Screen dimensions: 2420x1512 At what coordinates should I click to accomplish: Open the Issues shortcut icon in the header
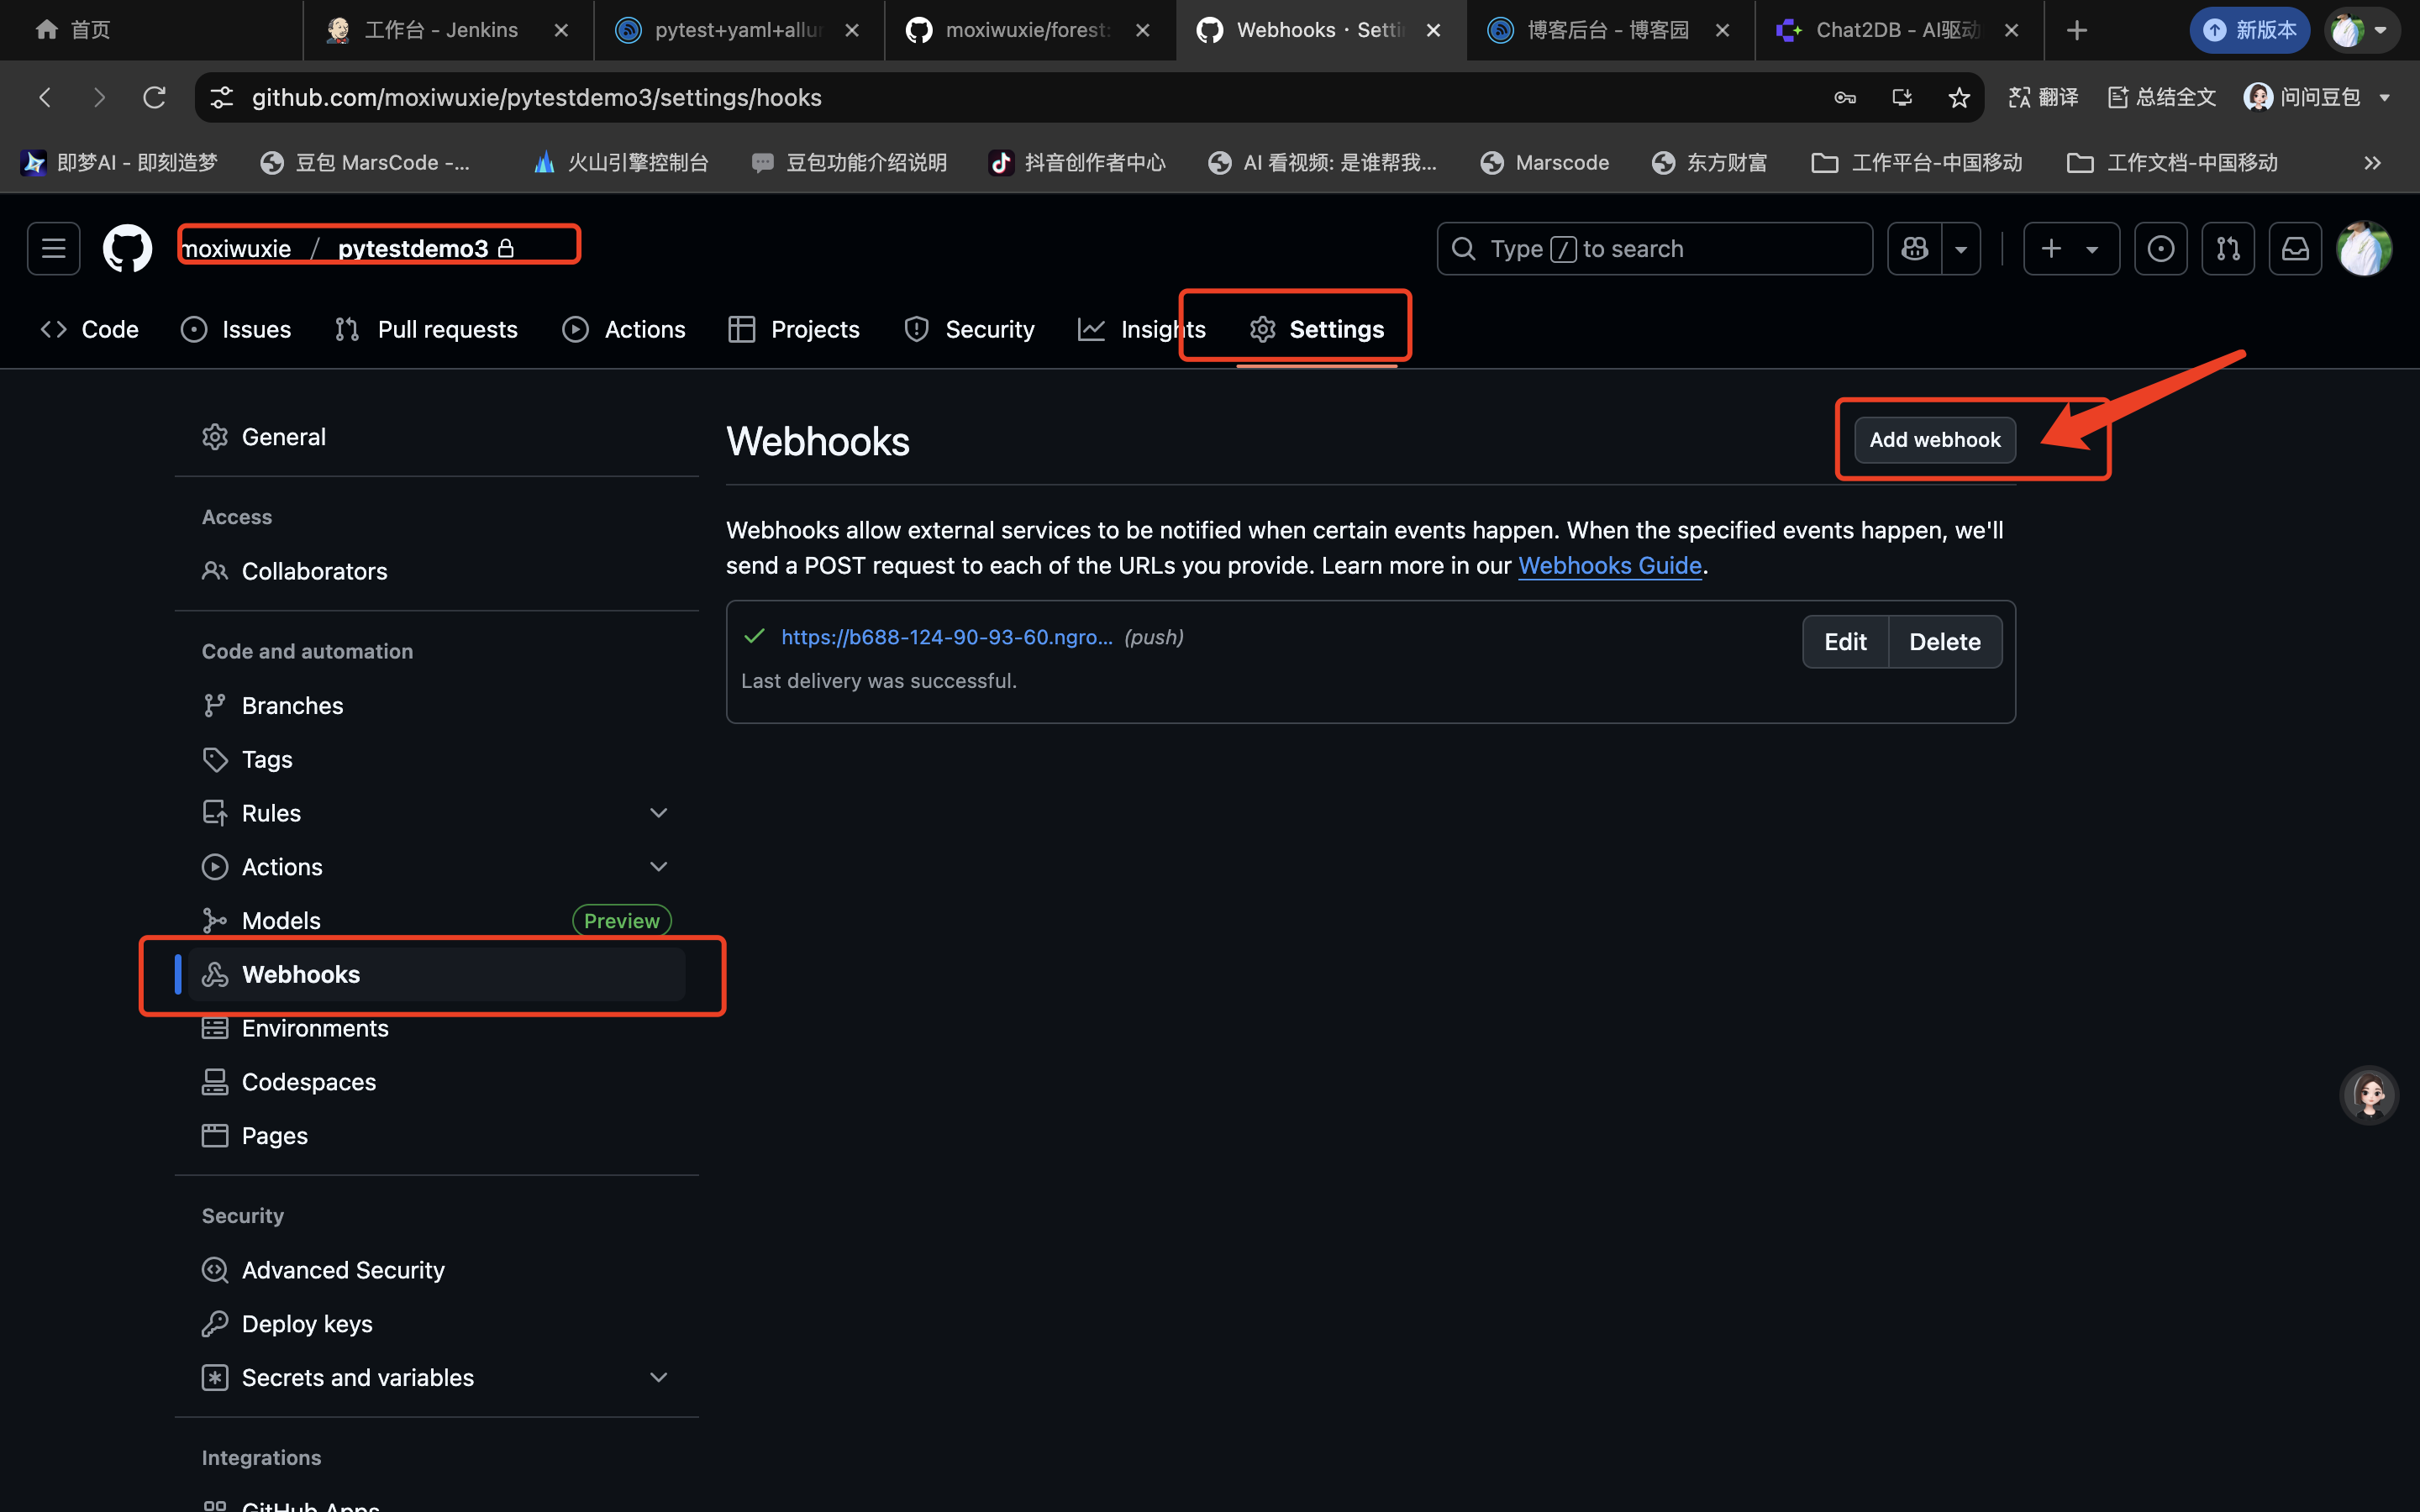(2160, 248)
